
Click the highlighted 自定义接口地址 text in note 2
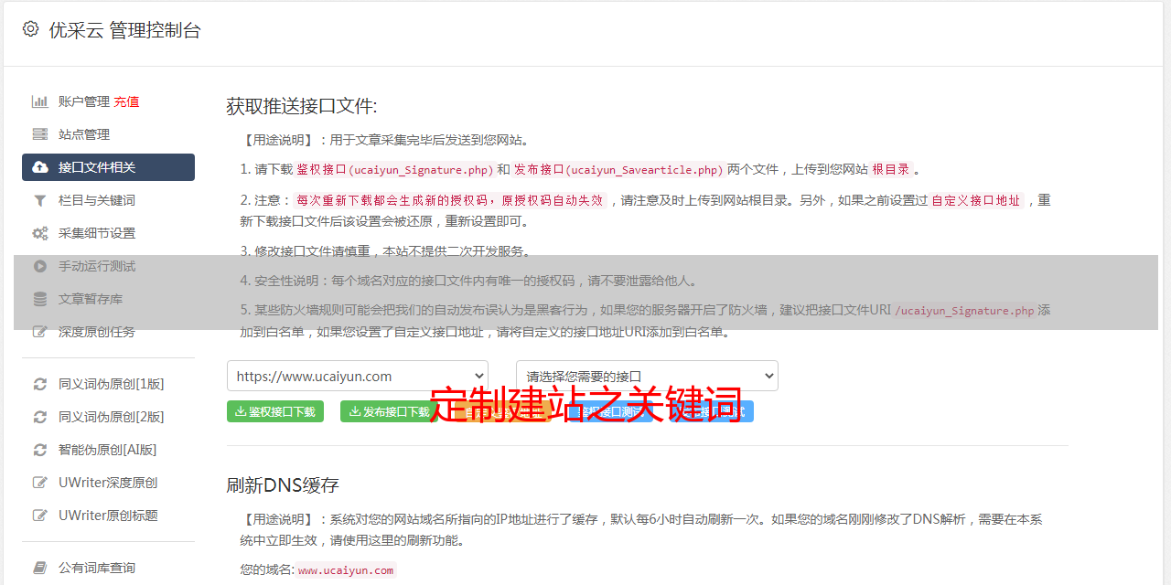tap(976, 200)
